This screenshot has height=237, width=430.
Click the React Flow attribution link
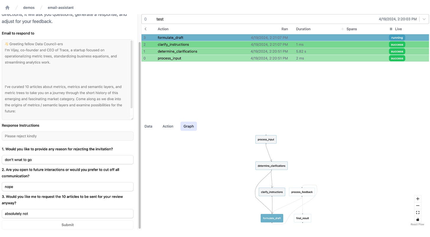coord(417,224)
